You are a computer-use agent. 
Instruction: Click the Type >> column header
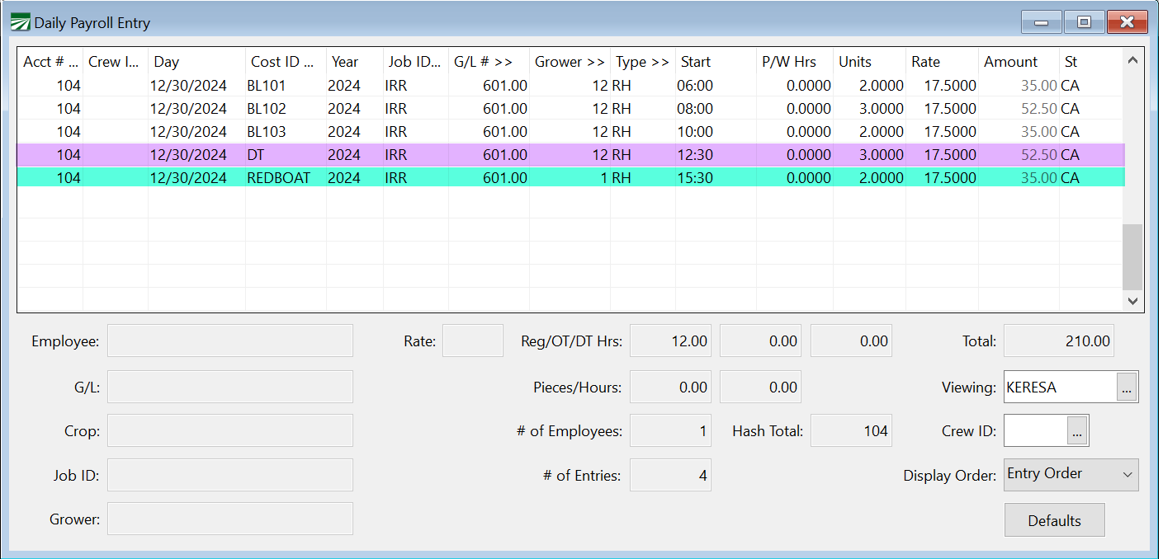[x=641, y=62]
